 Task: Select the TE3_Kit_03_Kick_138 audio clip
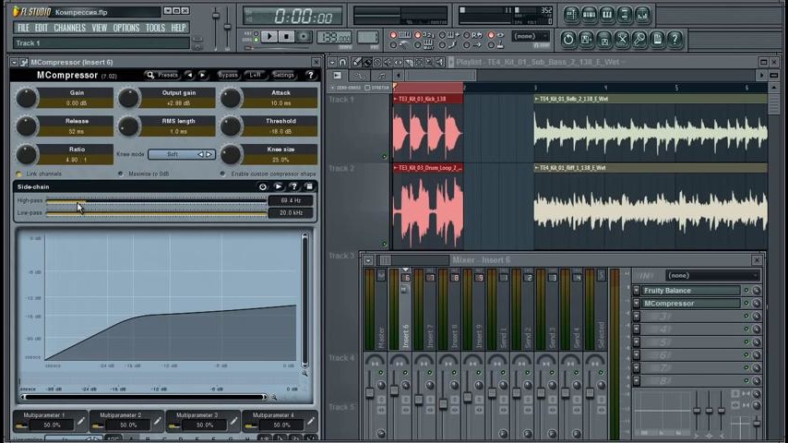point(427,128)
